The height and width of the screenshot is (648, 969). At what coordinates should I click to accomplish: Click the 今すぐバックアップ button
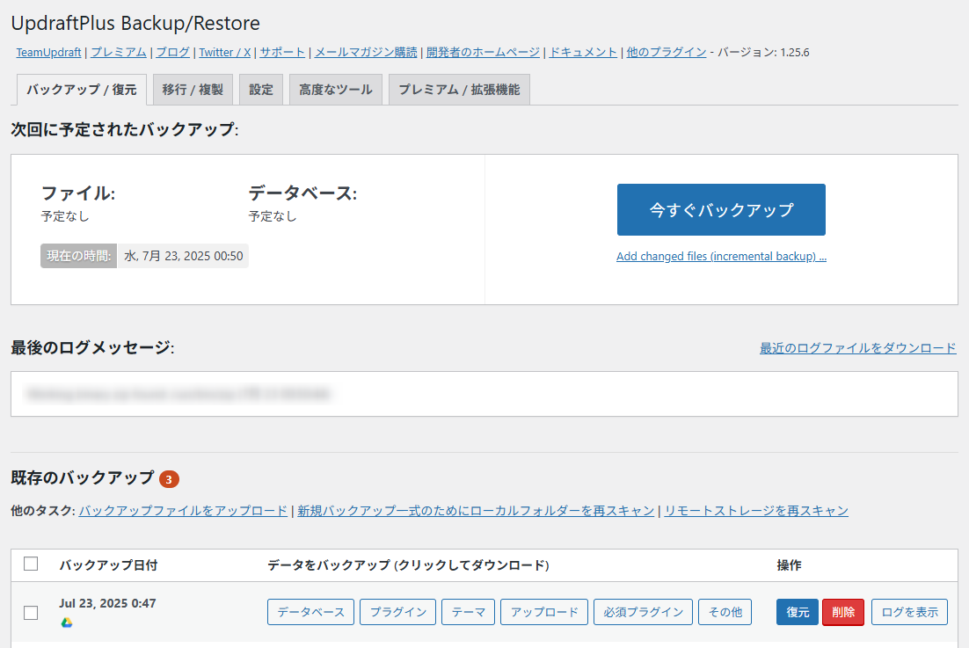pos(721,209)
